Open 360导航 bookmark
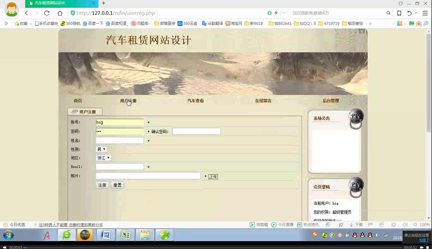Viewport: 432px width, 249px height. pyautogui.click(x=70, y=23)
